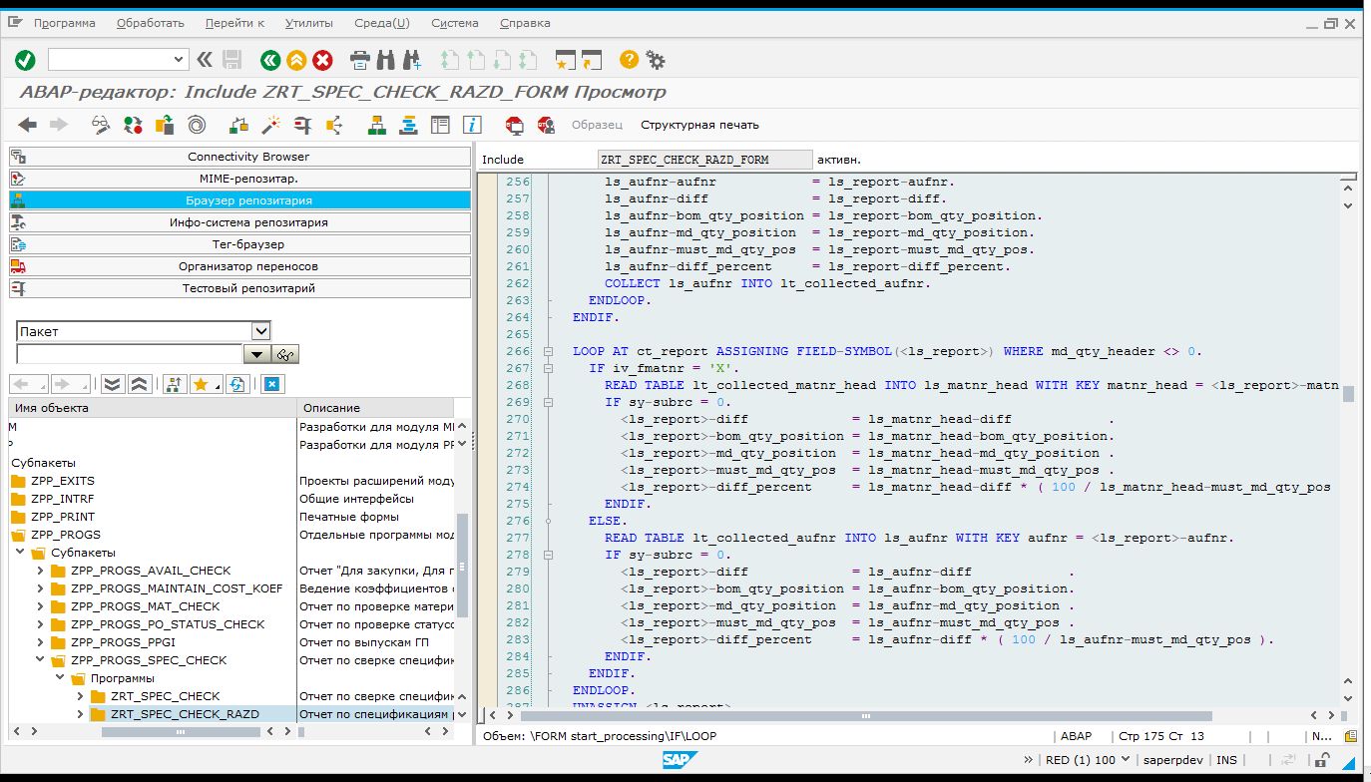The height and width of the screenshot is (782, 1371).
Task: Click the code editor horizontal scrollbar
Action: coord(866,715)
